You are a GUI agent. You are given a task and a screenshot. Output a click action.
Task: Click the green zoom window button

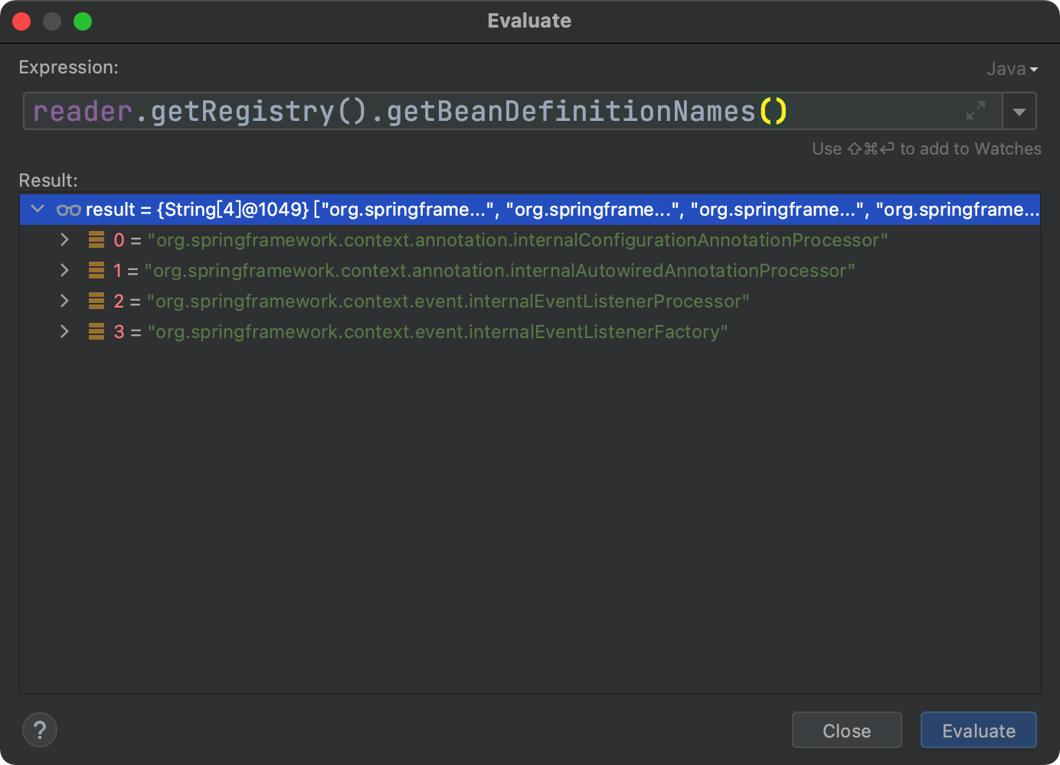point(83,21)
